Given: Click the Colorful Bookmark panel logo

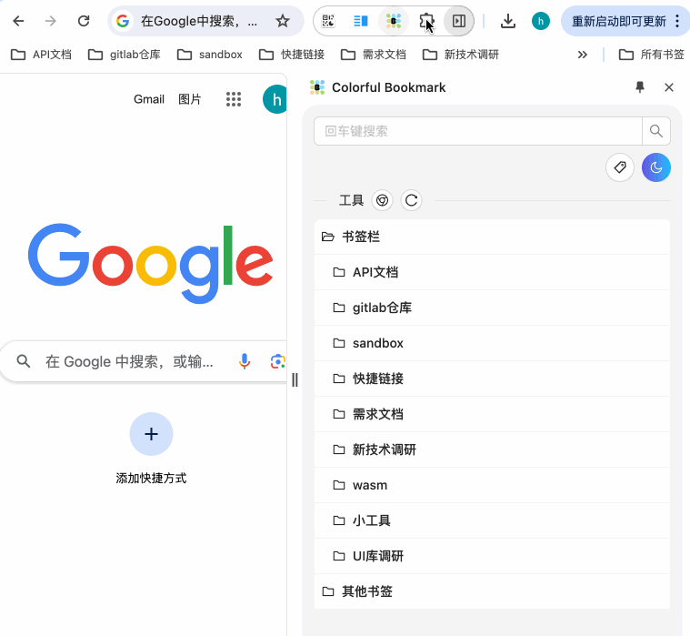Looking at the screenshot, I should (x=317, y=87).
